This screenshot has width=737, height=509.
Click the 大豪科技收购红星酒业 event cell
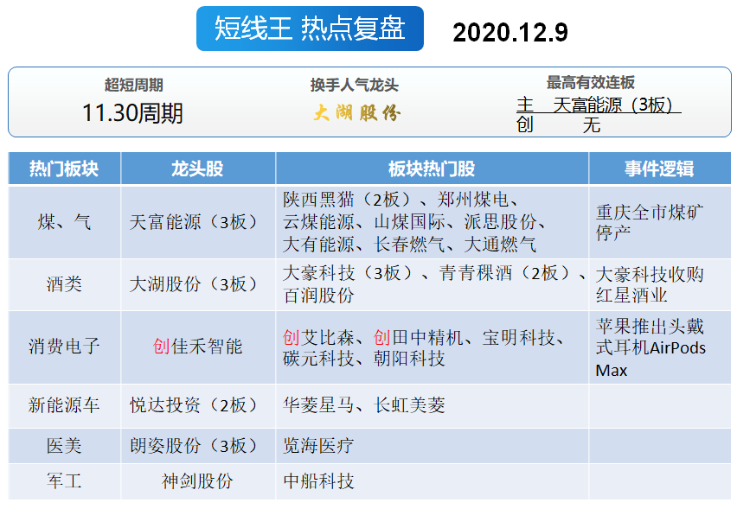pos(659,284)
